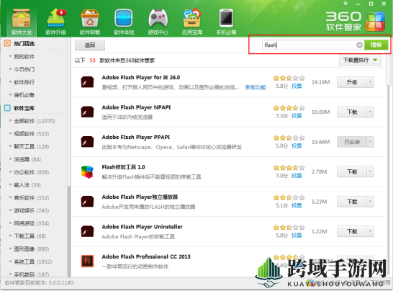This screenshot has width=393, height=291.
Task: Select 浏览器 (84) category
Action: [x=27, y=159]
